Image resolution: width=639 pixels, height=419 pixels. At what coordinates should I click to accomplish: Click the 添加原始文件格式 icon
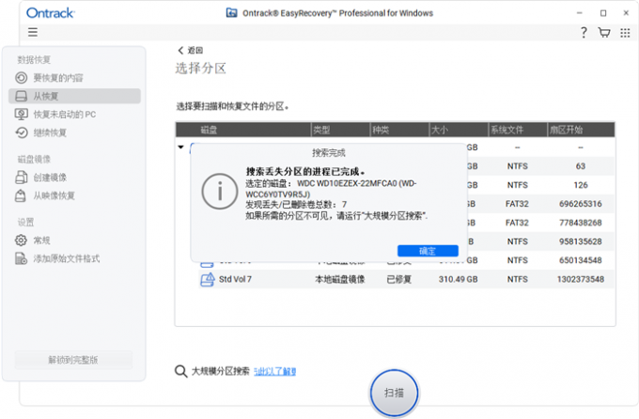point(21,258)
